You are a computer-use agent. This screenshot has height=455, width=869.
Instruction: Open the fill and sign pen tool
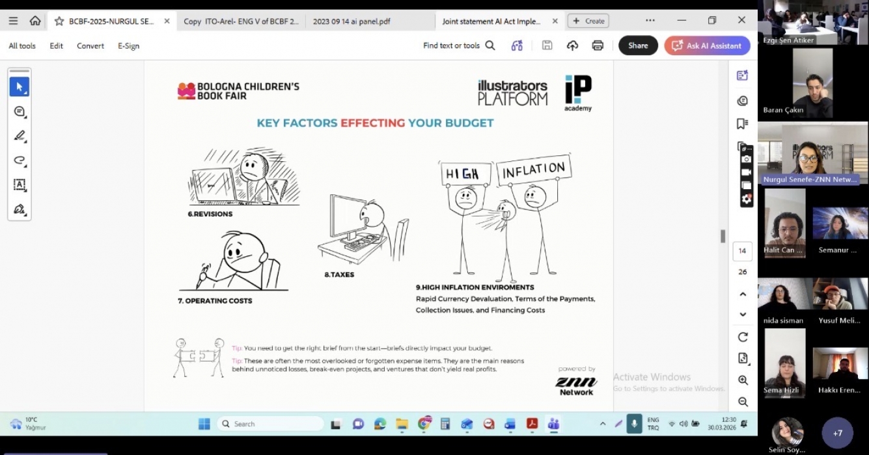click(19, 209)
